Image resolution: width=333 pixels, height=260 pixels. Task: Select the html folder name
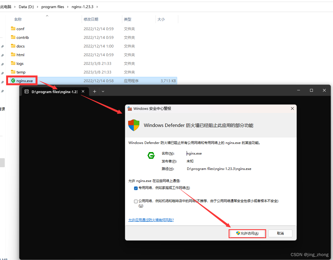(x=20, y=55)
